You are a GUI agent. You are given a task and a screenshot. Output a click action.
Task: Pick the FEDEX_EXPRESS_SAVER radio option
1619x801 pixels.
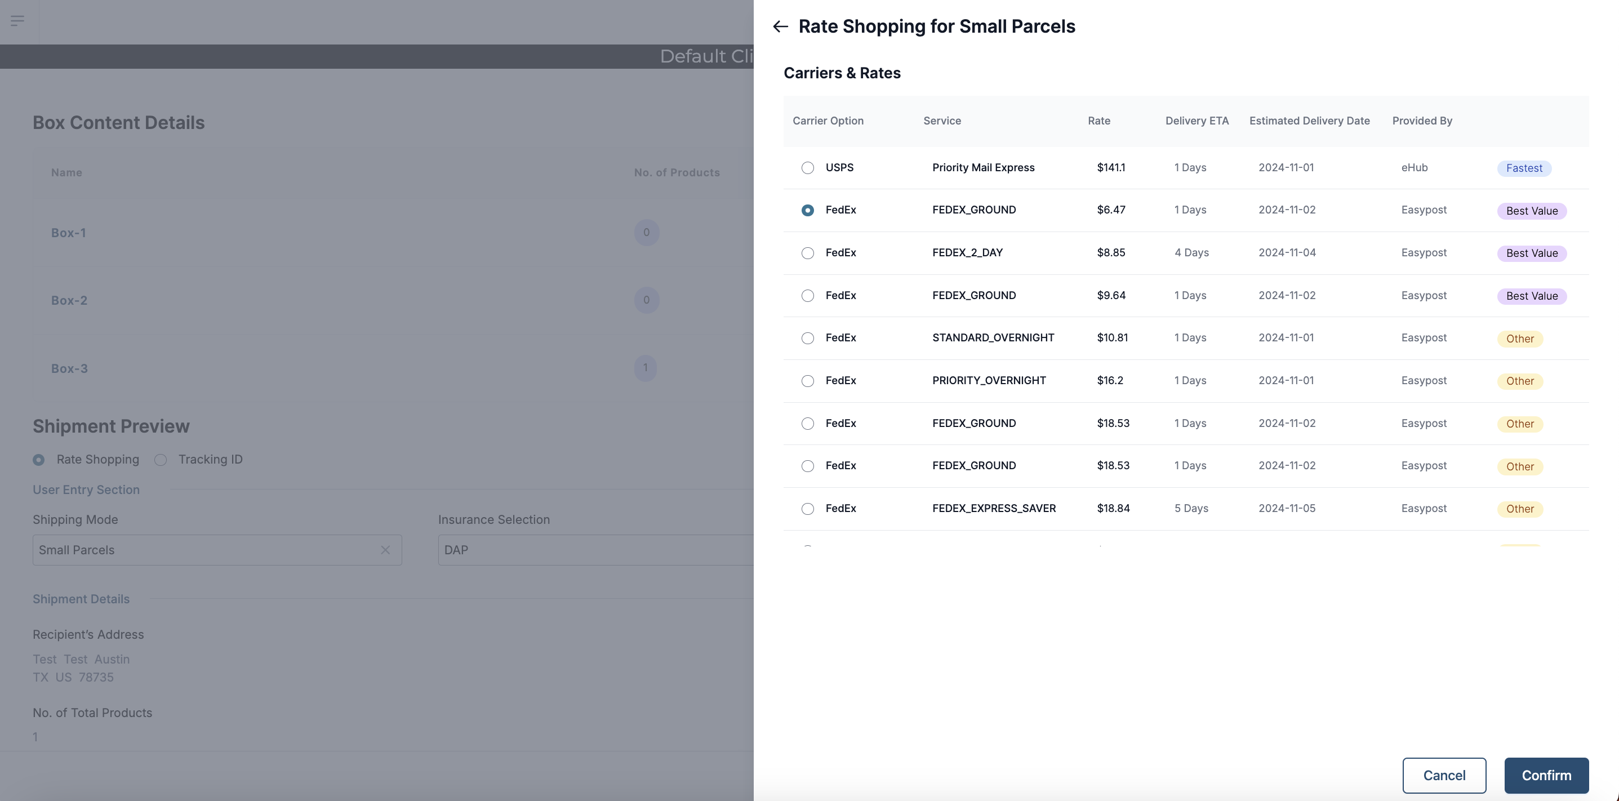[x=808, y=509]
